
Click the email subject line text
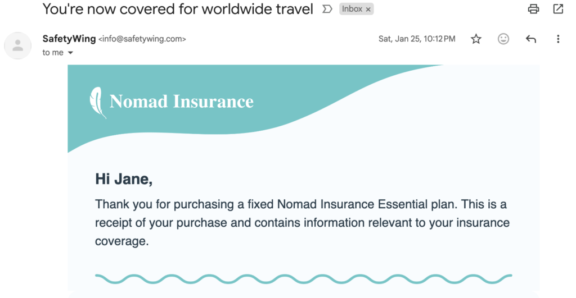click(178, 9)
